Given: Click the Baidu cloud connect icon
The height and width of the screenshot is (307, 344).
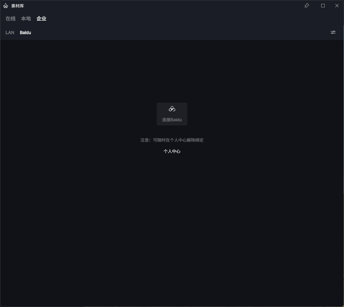Looking at the screenshot, I should pyautogui.click(x=172, y=109).
